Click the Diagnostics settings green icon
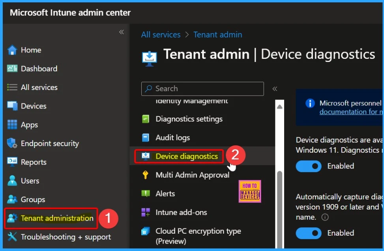 146,119
